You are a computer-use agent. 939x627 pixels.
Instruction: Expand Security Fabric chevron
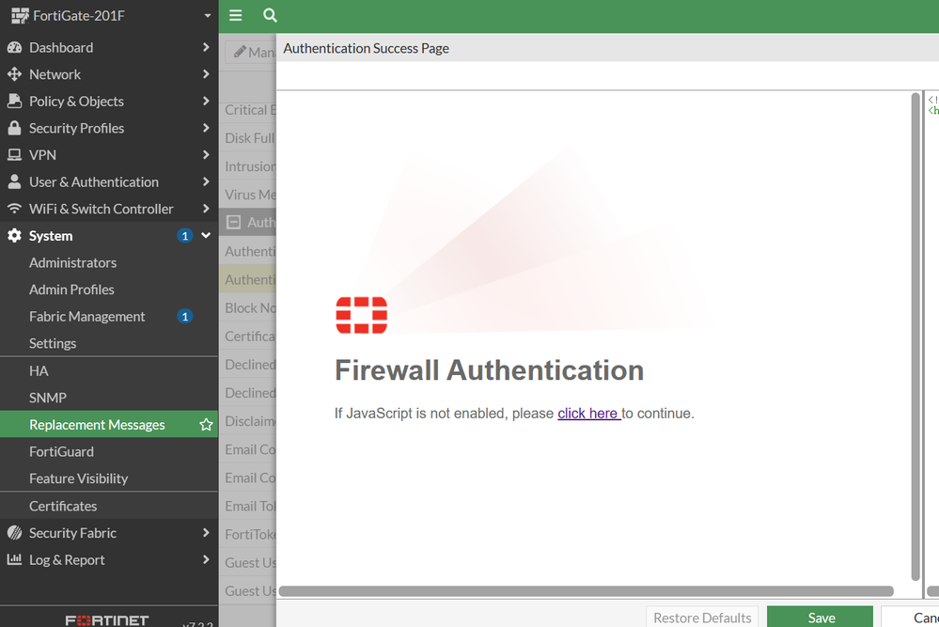pos(206,533)
